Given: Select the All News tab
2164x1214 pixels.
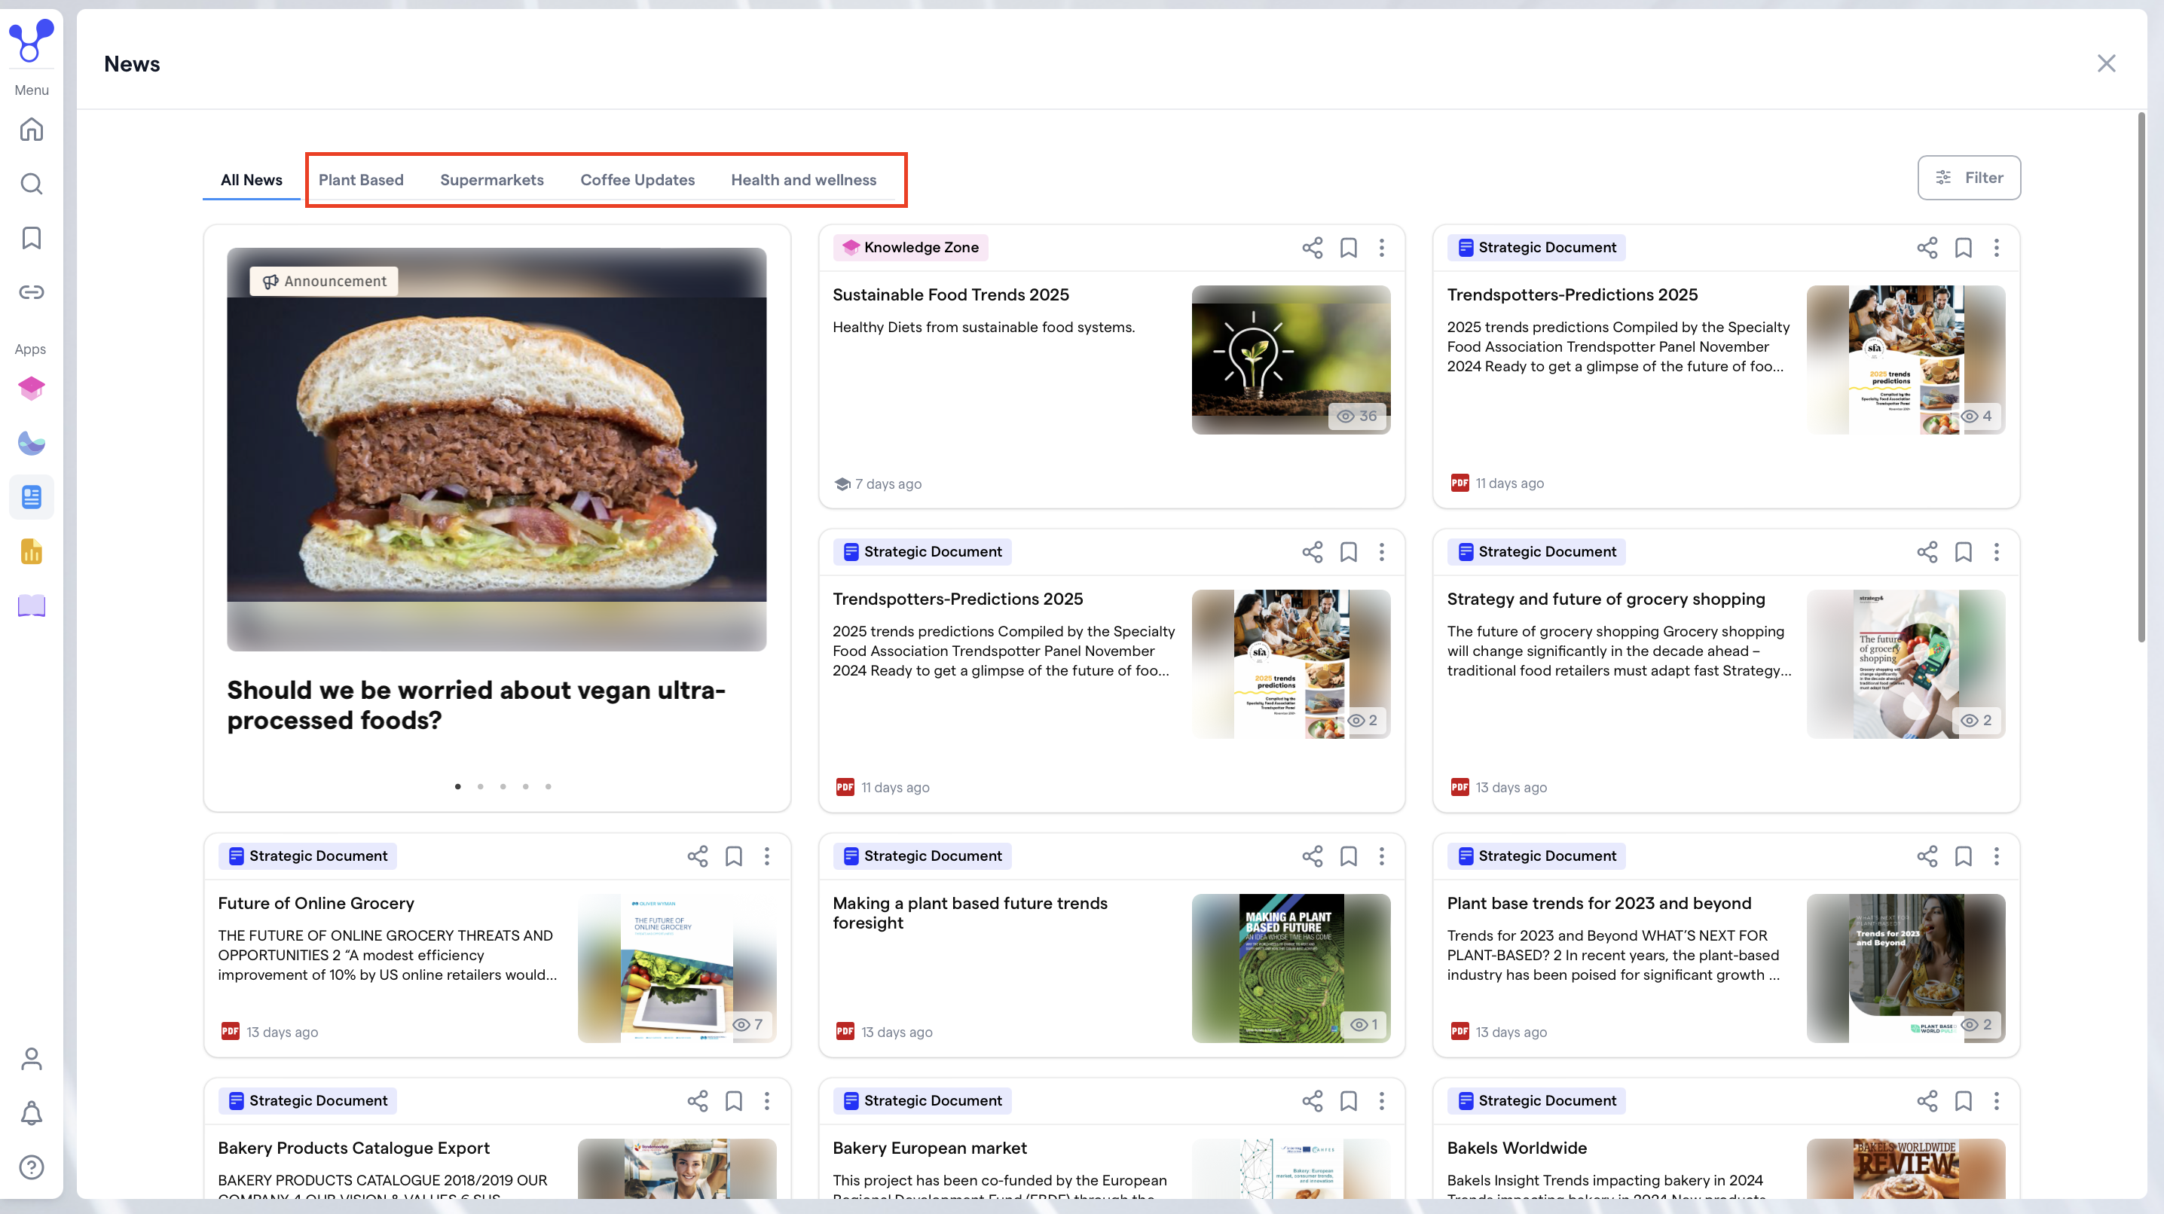Looking at the screenshot, I should (x=251, y=180).
